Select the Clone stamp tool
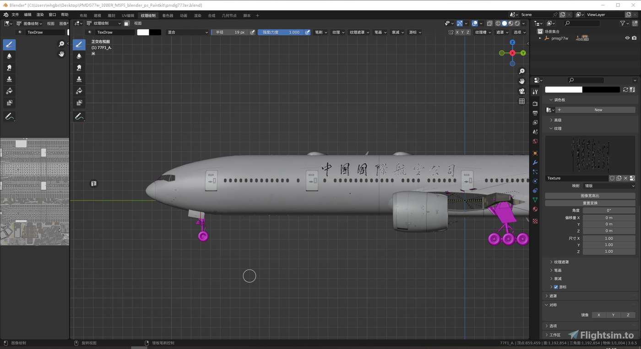Image resolution: width=641 pixels, height=349 pixels. (x=79, y=79)
